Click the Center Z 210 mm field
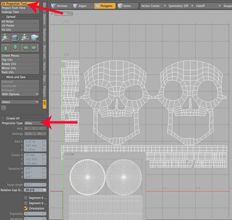232x220 pixels. pos(34,163)
